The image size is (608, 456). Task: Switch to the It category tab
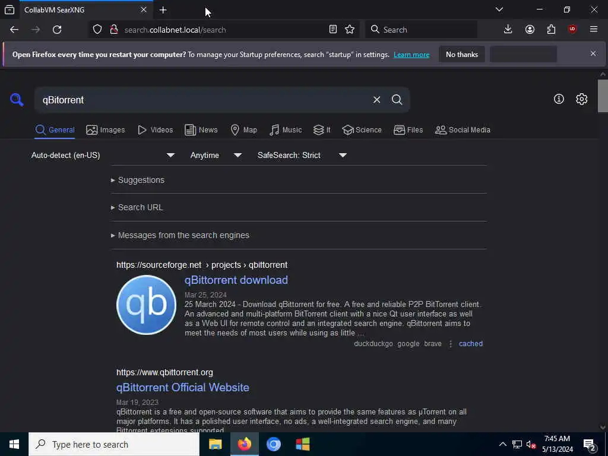pos(322,130)
